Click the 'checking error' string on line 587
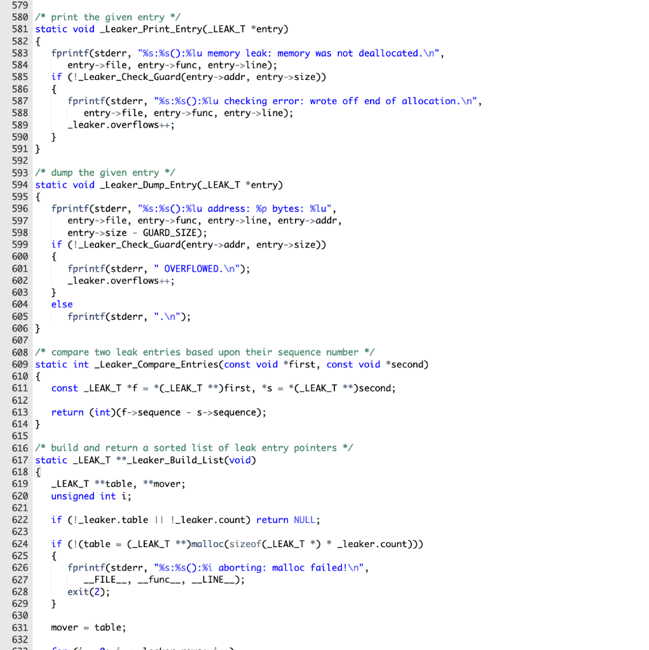The width and height of the screenshot is (649, 650). click(315, 101)
